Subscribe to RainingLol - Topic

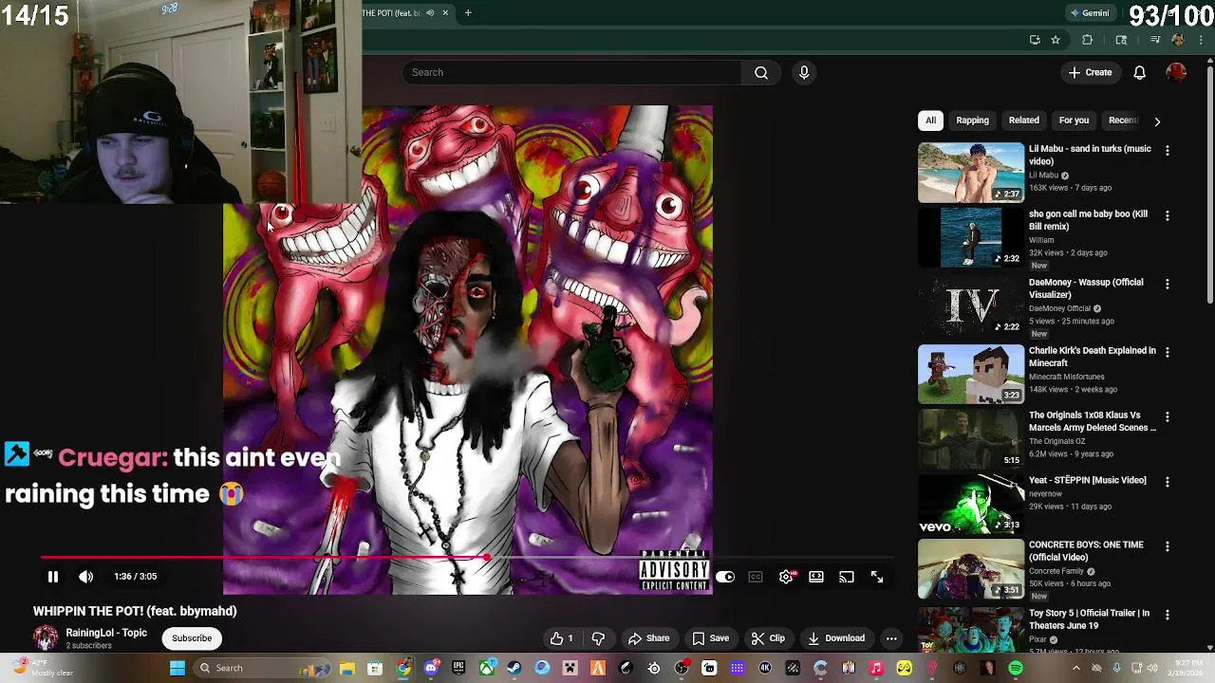coord(192,638)
